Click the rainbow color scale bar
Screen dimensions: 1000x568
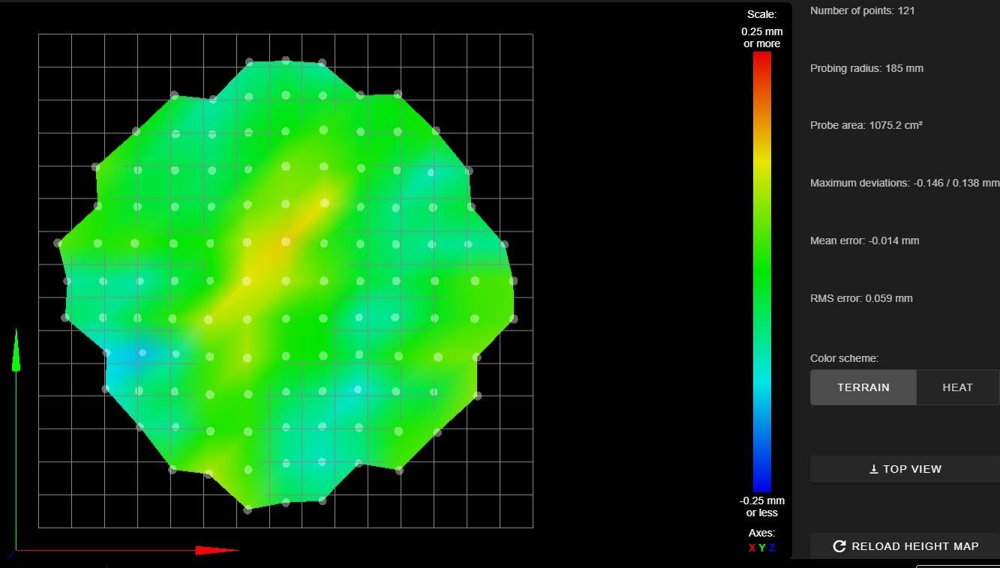(x=762, y=272)
